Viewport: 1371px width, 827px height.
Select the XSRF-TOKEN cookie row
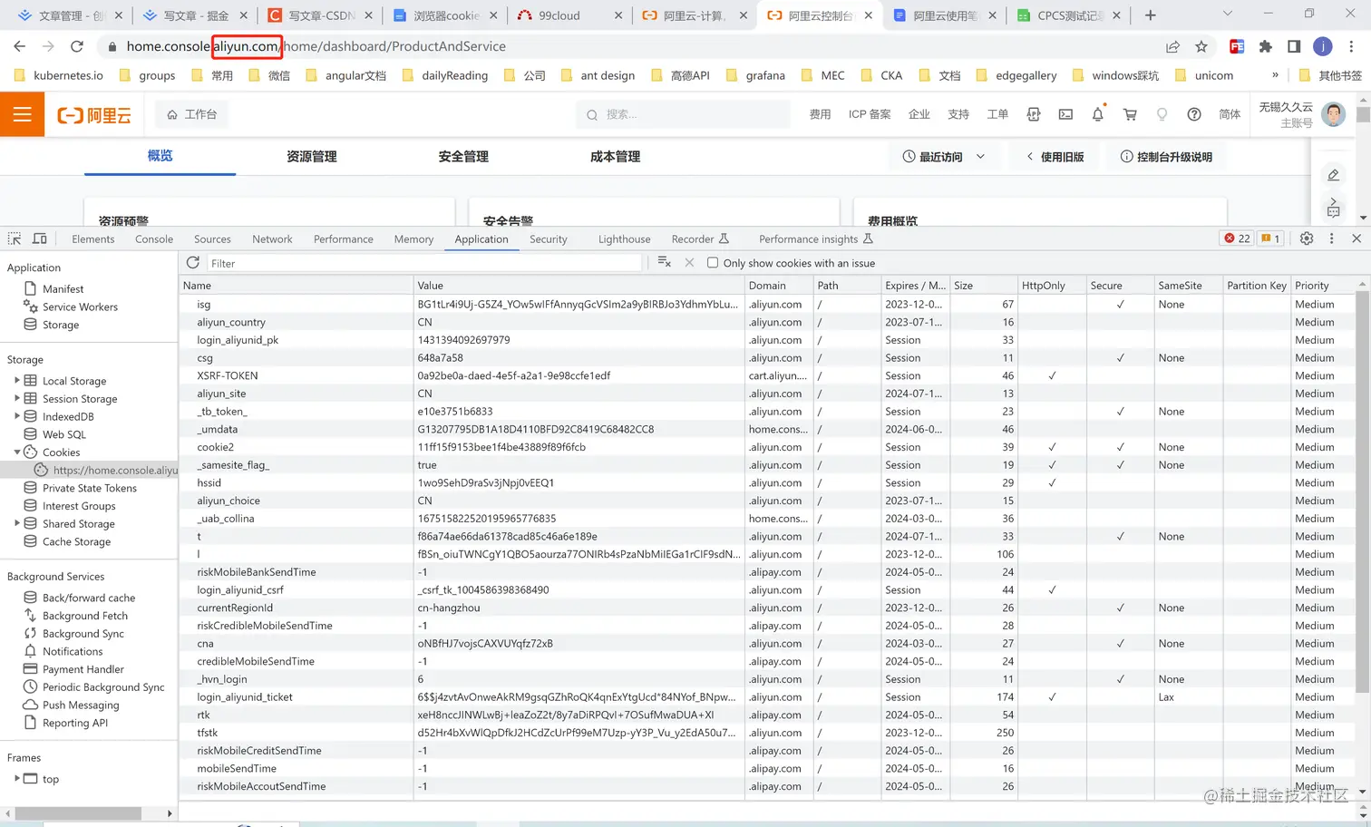click(x=767, y=375)
